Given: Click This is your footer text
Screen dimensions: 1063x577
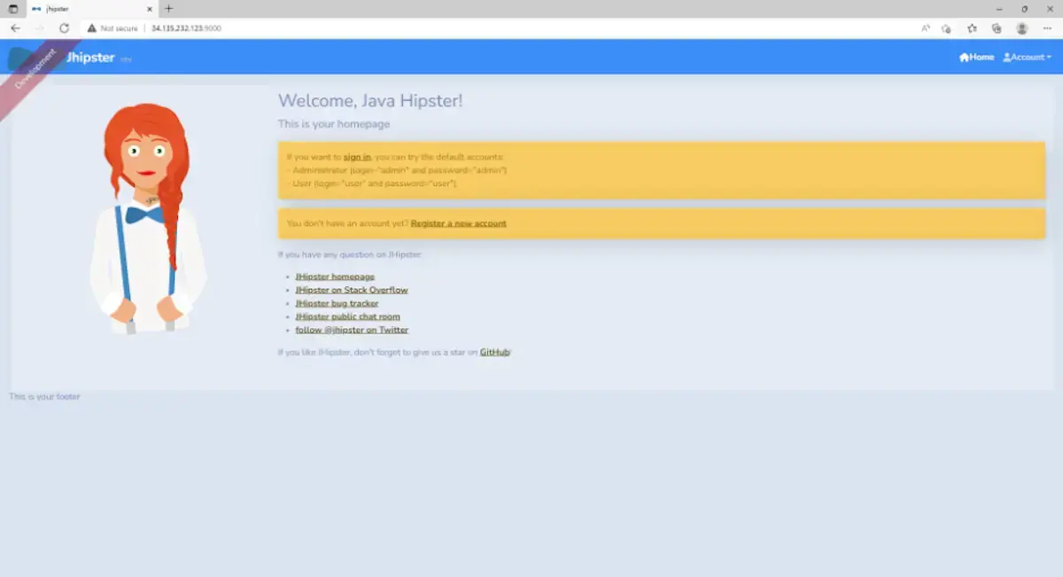Looking at the screenshot, I should pyautogui.click(x=44, y=396).
